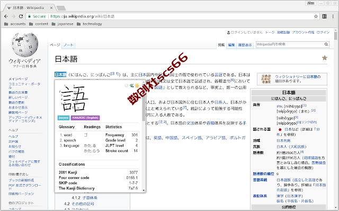Screen dimensions: 339x211
Task: Click the KANJIDIC (English) tag
Action: coord(85,118)
